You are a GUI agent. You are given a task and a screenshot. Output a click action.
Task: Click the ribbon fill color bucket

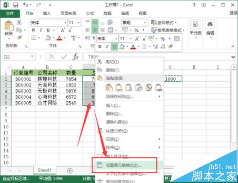coord(48,38)
